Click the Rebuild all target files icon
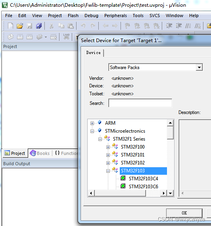Viewport: 211px width, 226px height. [x=29, y=37]
